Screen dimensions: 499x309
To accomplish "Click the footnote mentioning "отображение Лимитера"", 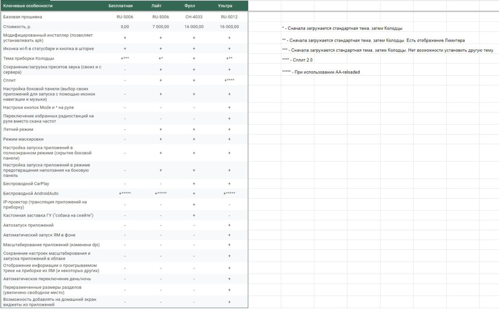I will (373, 40).
